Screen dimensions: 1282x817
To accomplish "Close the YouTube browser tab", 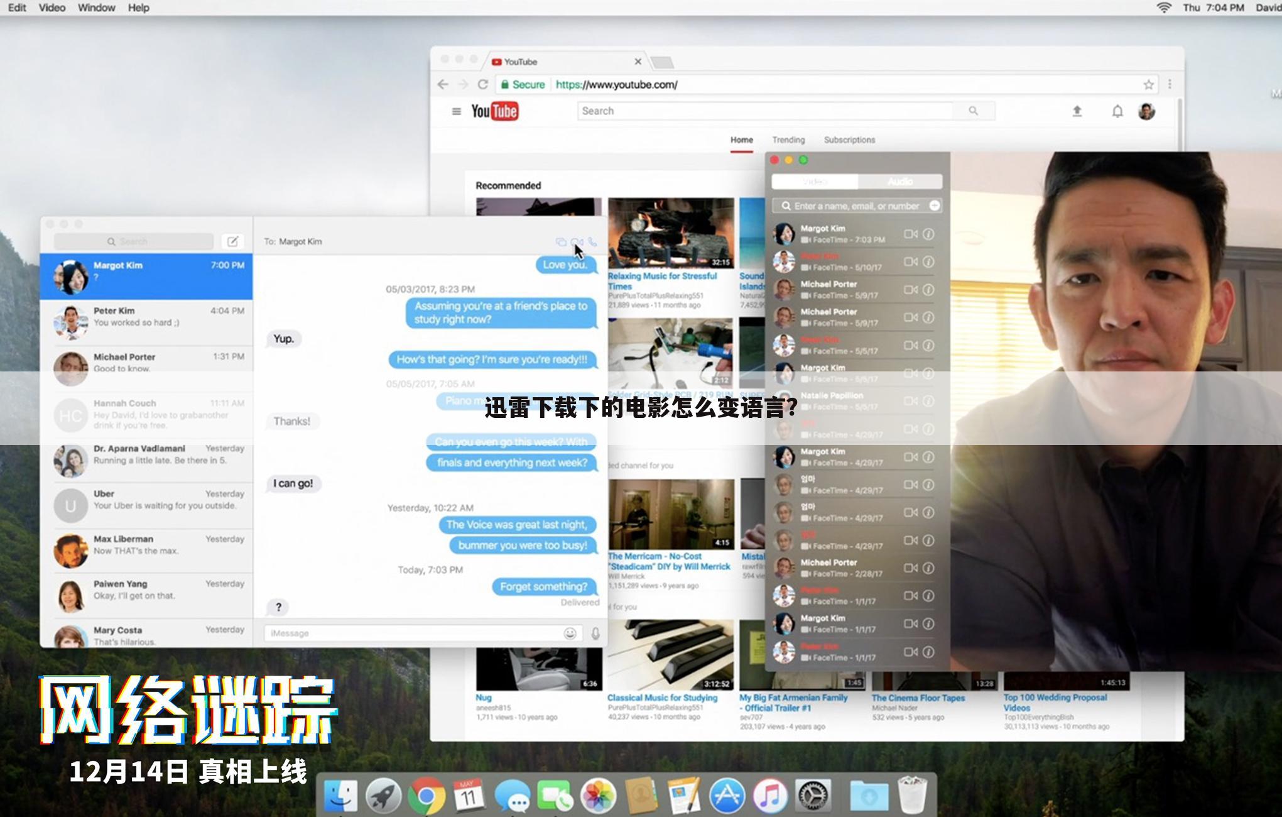I will pos(638,62).
